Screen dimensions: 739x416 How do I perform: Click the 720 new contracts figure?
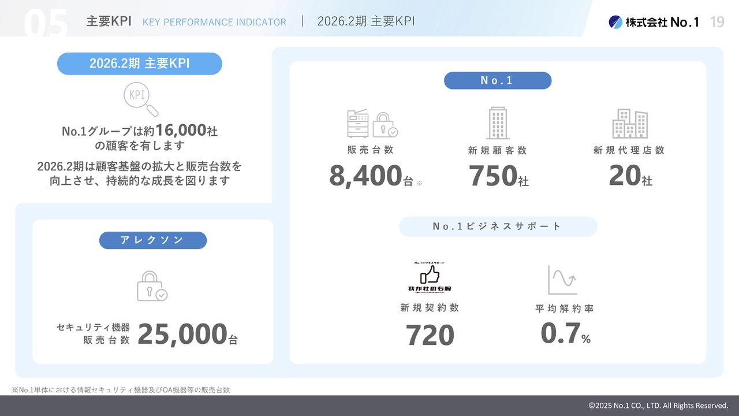point(430,336)
